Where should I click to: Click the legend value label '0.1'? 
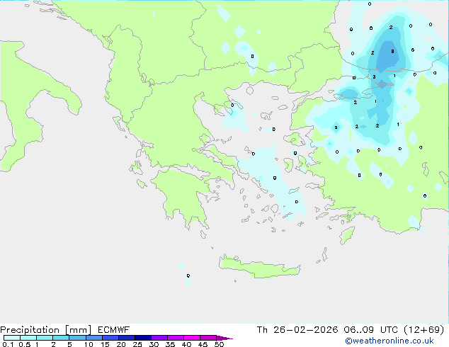[x=8, y=344]
